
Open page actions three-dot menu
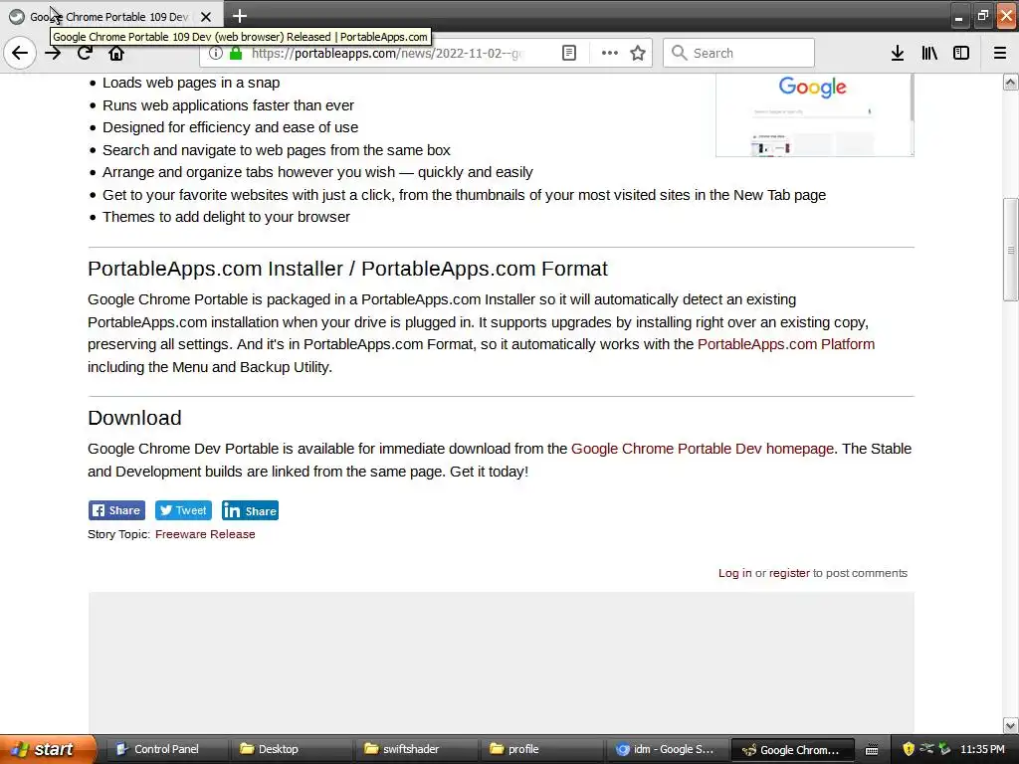[x=610, y=54]
